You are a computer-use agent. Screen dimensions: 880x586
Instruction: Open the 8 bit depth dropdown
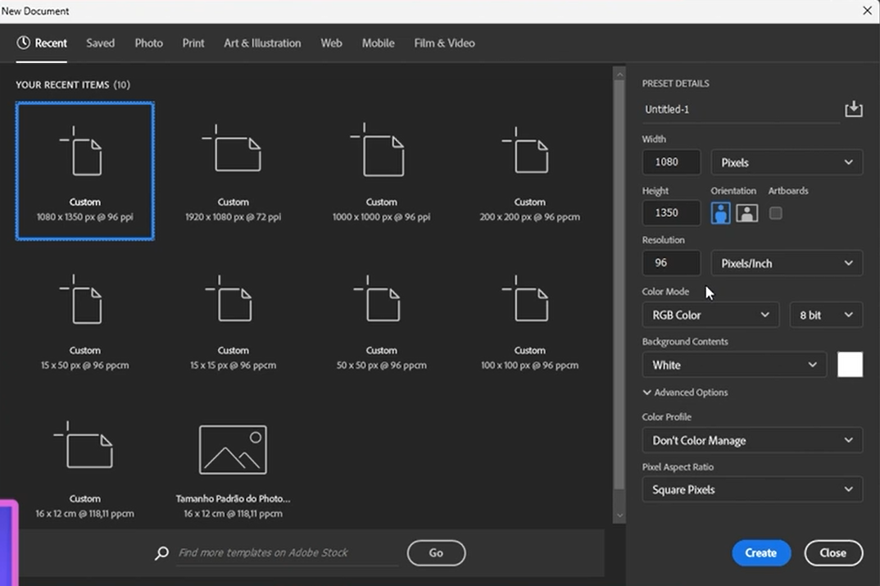(826, 315)
